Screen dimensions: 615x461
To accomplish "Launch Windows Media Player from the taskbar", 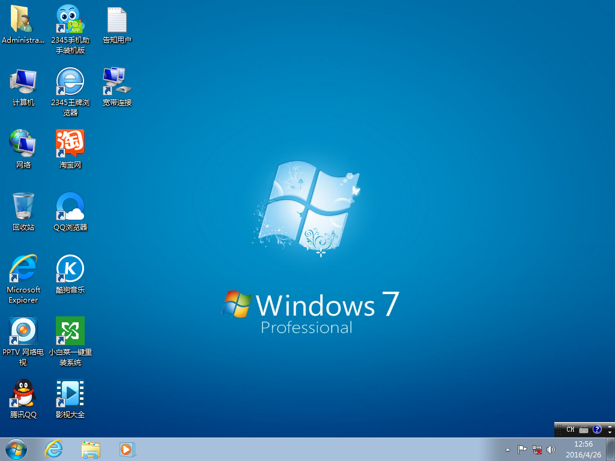I will click(x=127, y=449).
